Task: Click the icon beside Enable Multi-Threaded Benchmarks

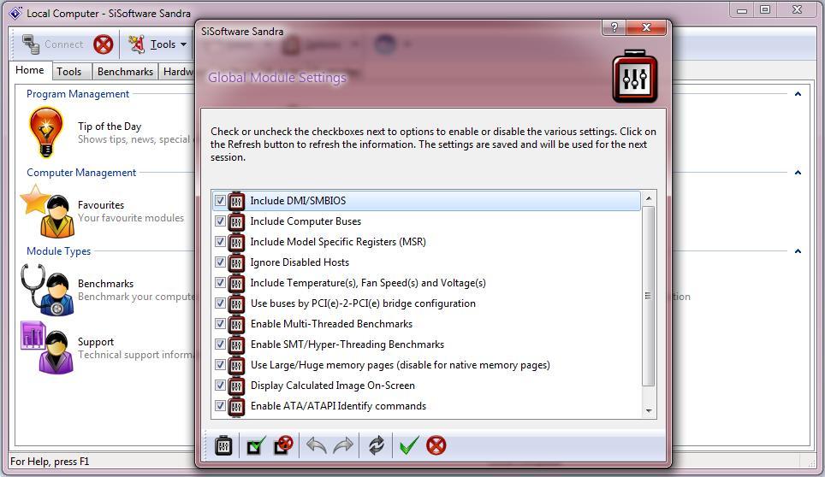Action: 236,324
